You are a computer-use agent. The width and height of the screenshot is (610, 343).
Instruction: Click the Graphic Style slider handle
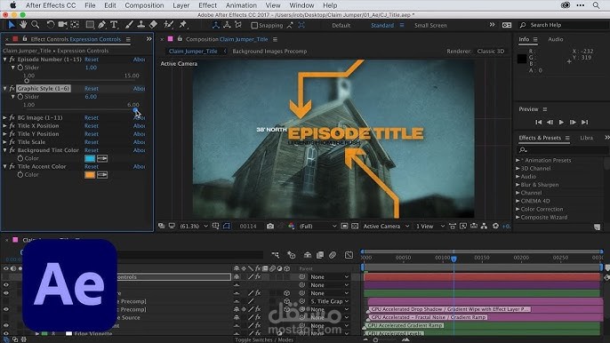(x=135, y=110)
